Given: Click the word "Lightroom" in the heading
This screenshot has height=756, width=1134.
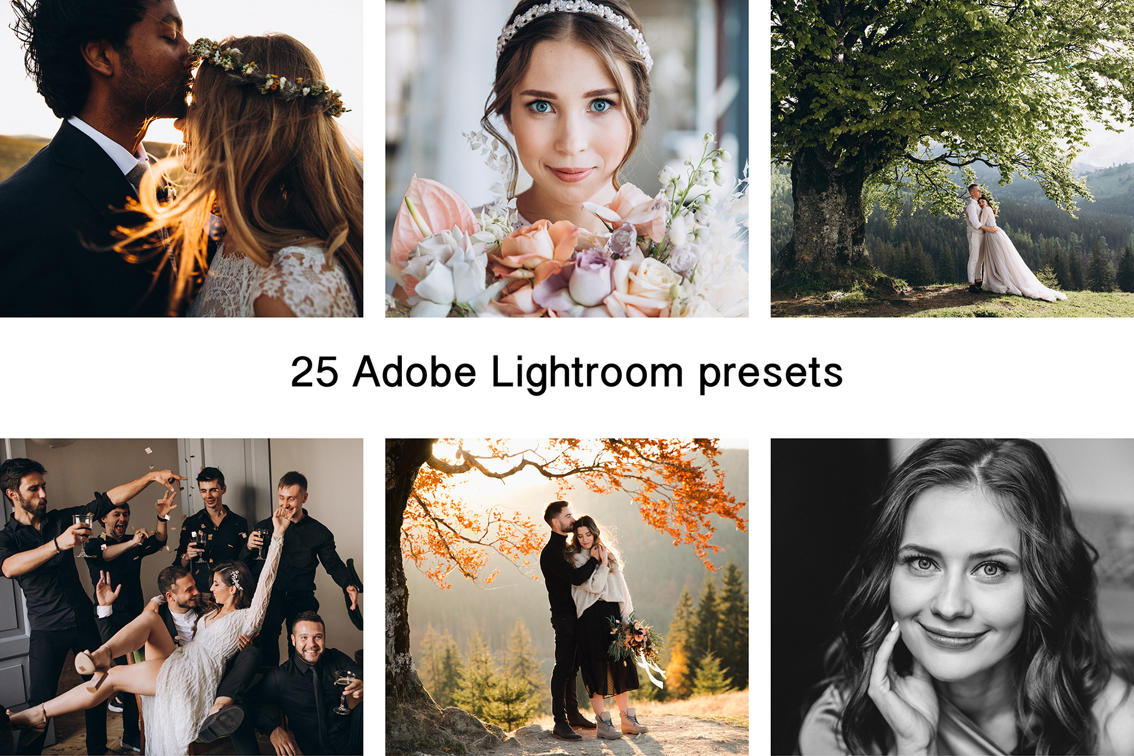Looking at the screenshot, I should point(587,372).
